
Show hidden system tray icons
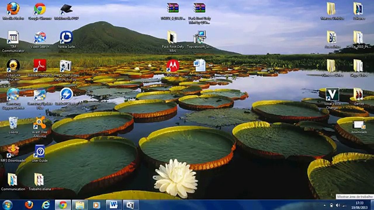point(325,205)
